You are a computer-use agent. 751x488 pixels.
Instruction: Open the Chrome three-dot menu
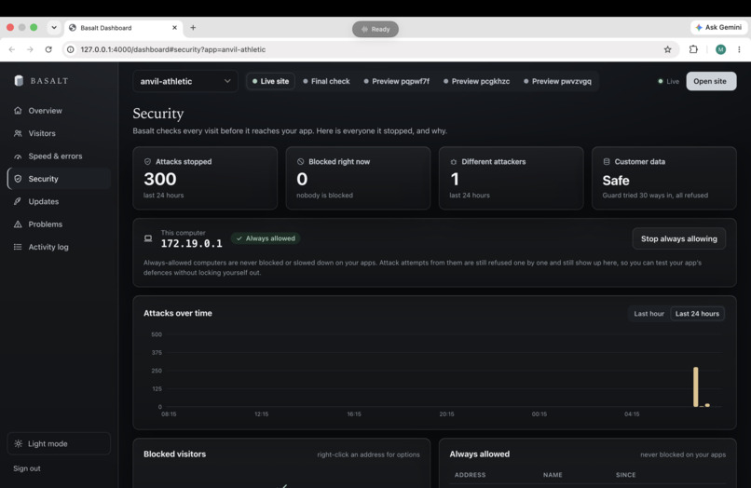[x=739, y=49]
